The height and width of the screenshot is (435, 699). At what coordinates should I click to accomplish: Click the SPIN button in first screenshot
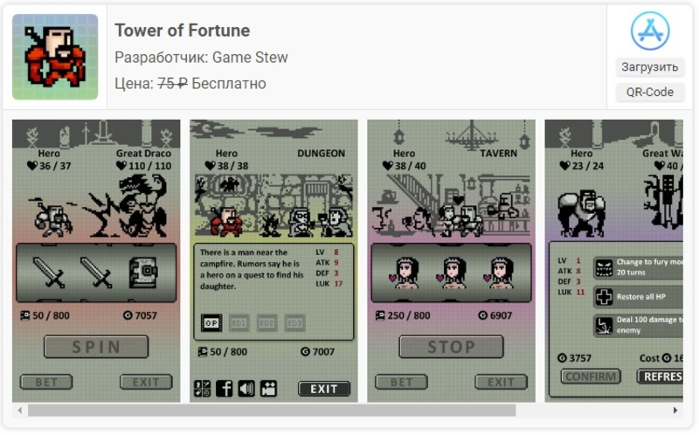point(96,347)
